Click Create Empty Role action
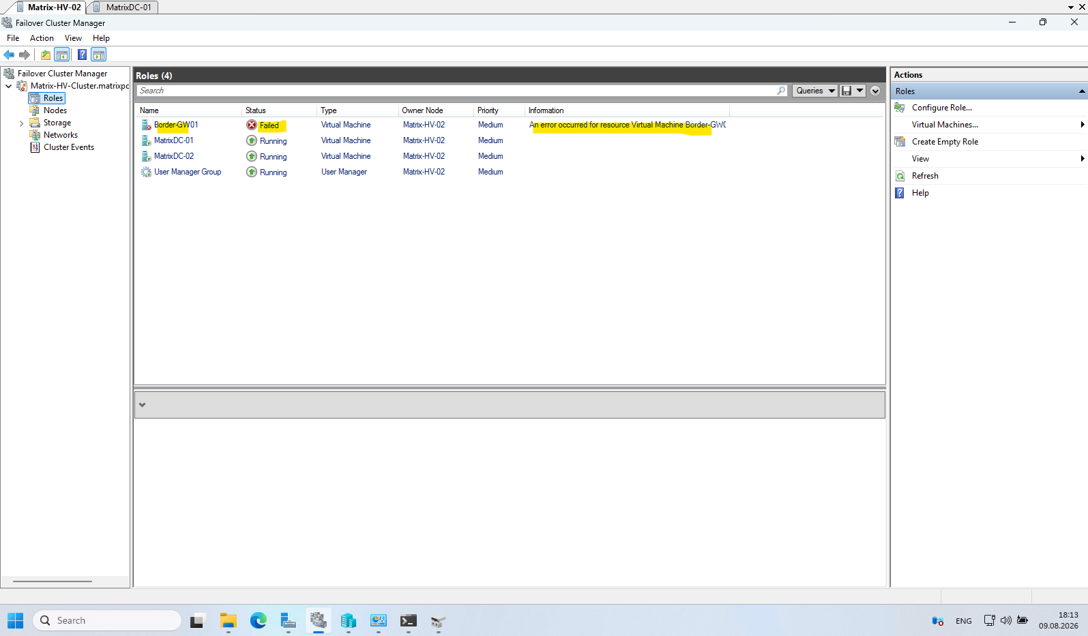 pos(945,142)
